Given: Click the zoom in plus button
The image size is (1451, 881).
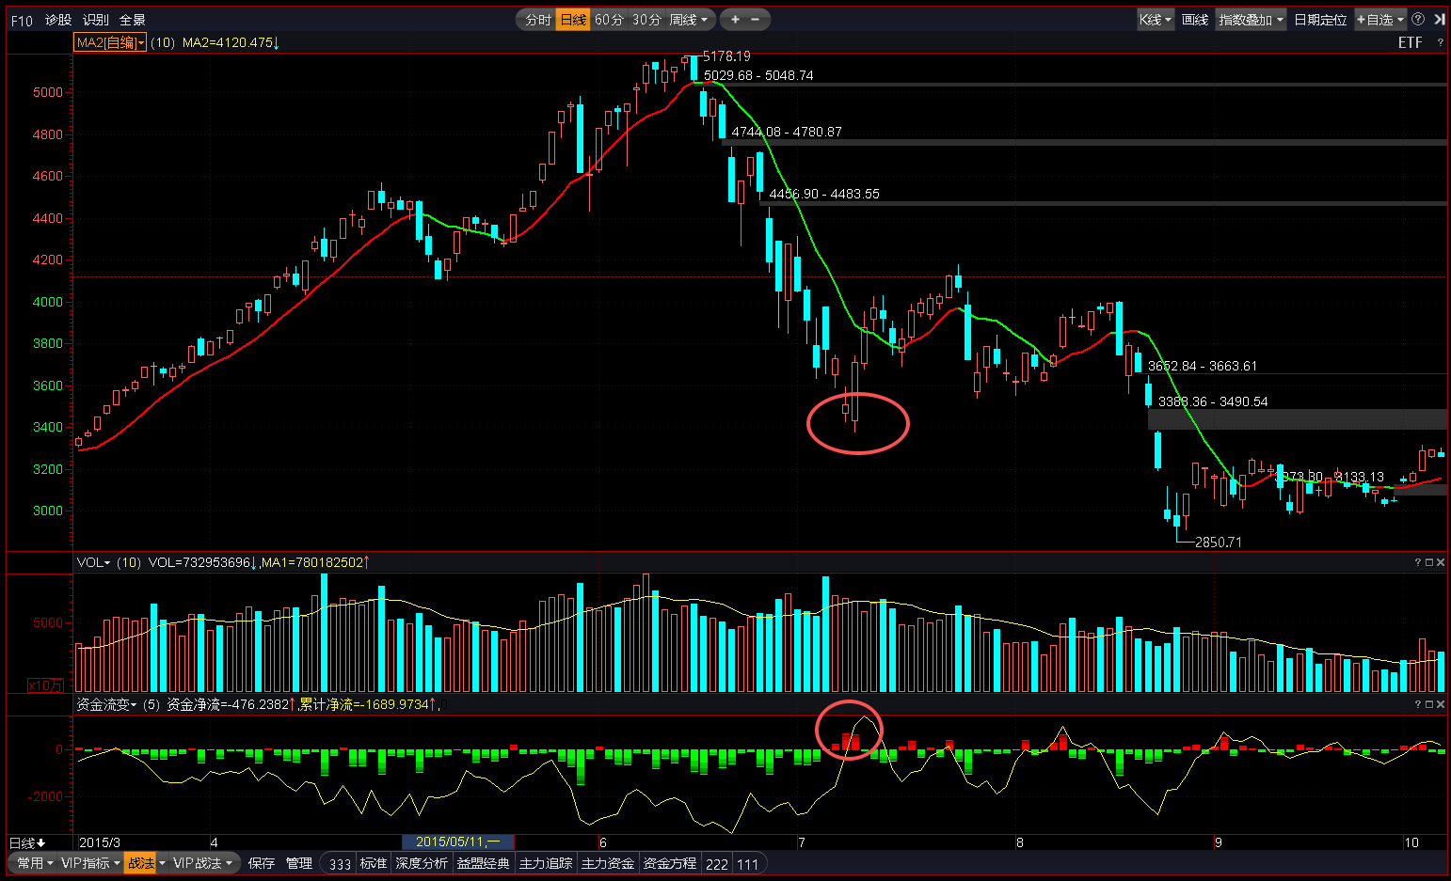Looking at the screenshot, I should pos(735,20).
